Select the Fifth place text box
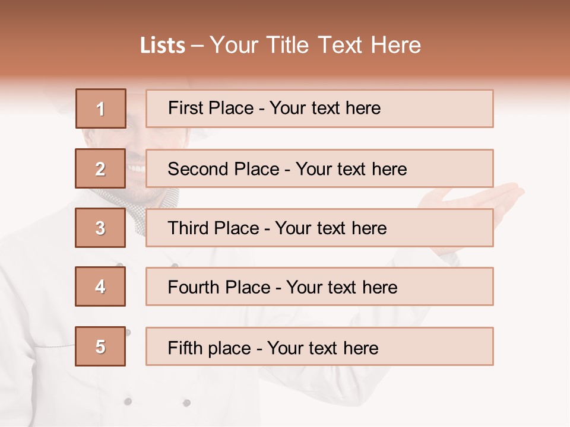570x427 pixels. 319,346
